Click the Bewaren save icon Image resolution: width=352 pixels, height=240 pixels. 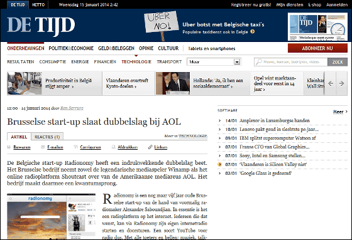(x=9, y=147)
